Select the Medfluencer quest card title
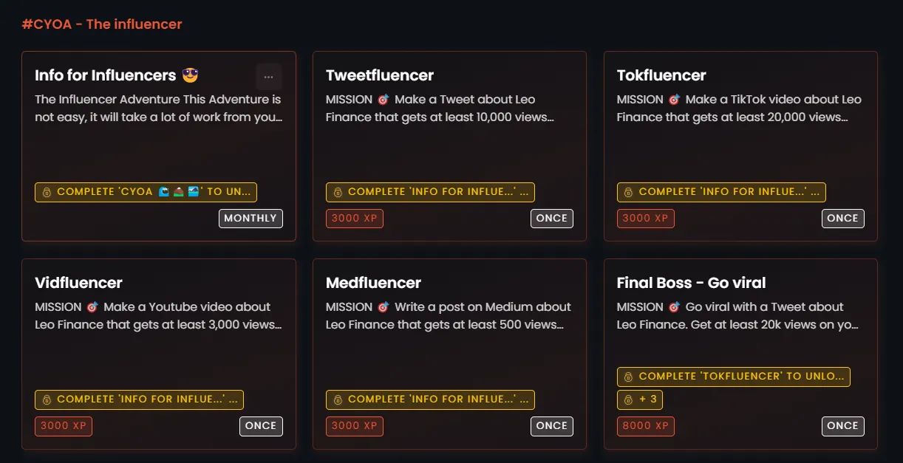 (373, 283)
